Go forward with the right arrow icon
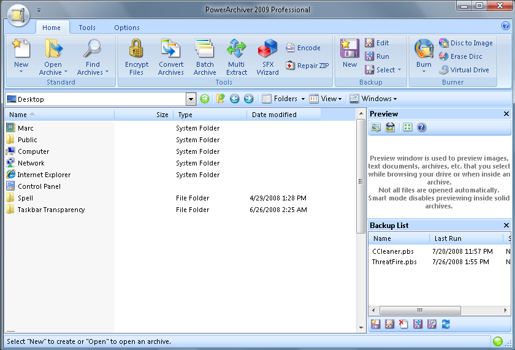This screenshot has width=515, height=350. 249,99
